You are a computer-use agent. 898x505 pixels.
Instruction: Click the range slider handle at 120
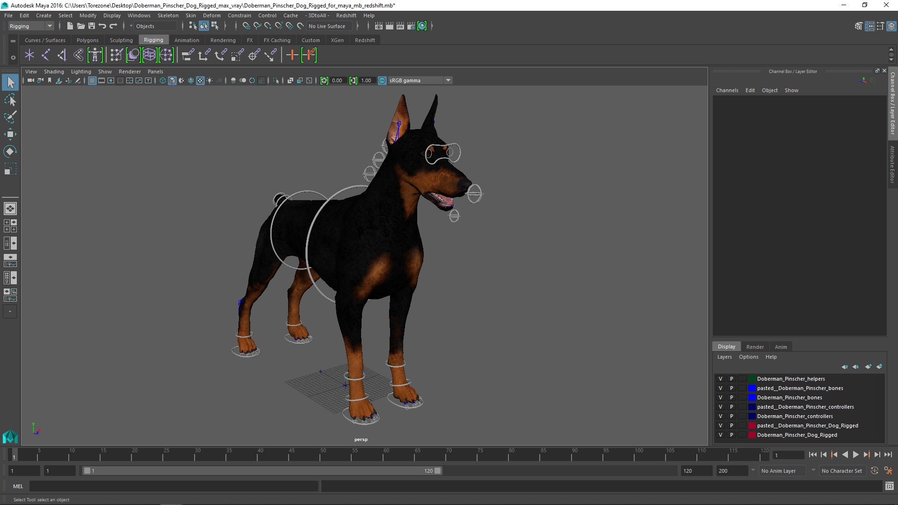(438, 471)
